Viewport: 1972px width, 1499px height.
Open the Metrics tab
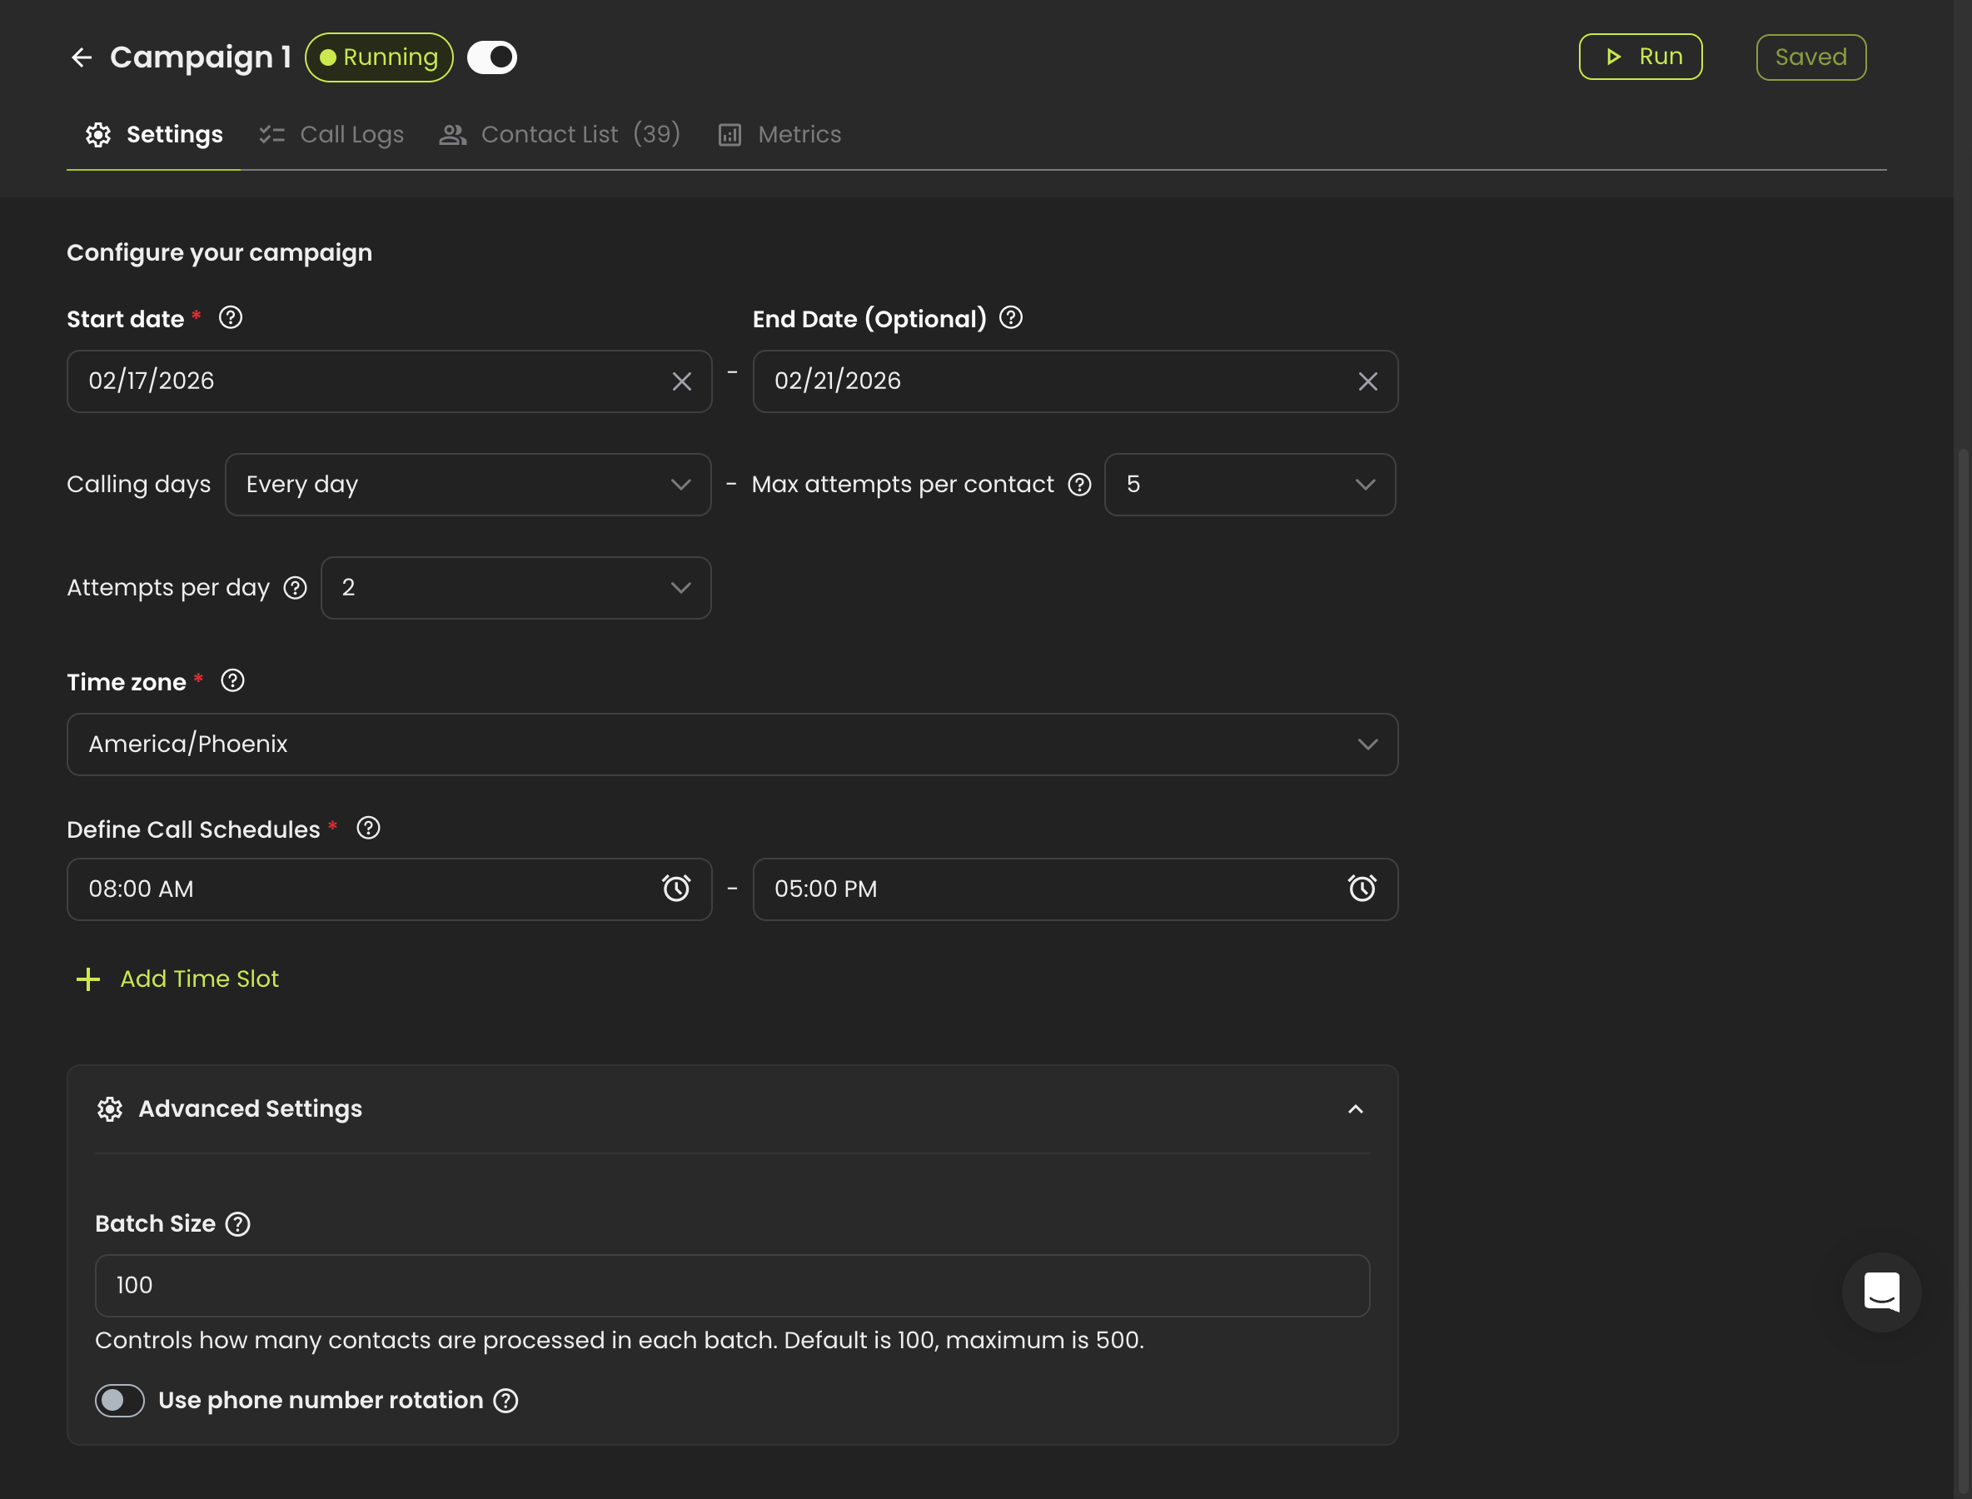pos(779,135)
